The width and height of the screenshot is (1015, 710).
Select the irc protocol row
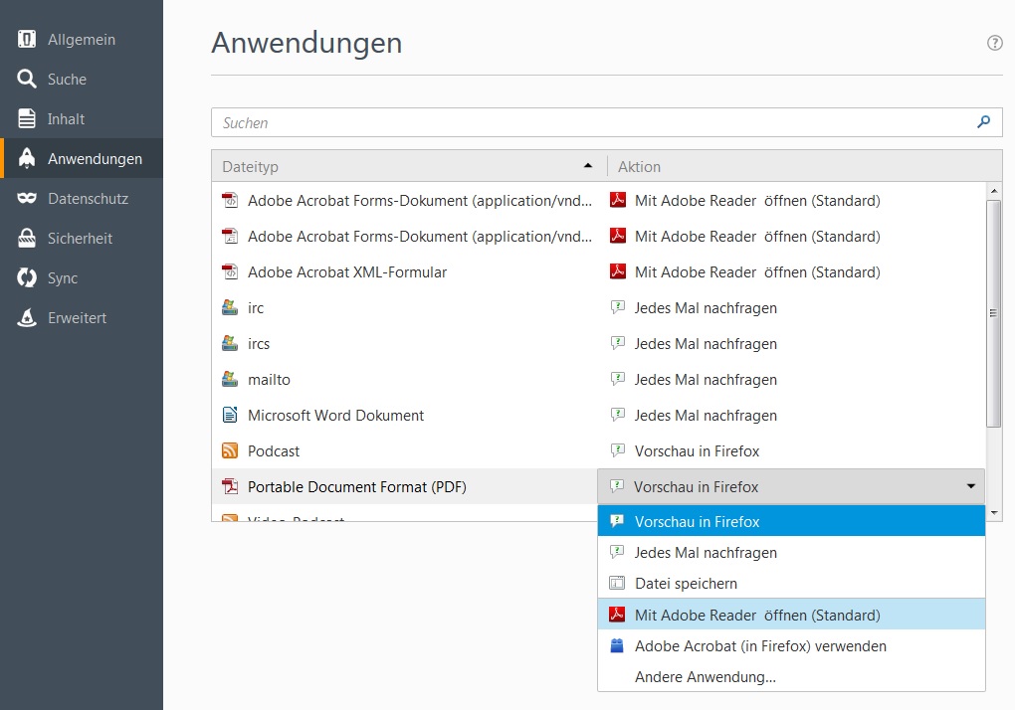[598, 308]
